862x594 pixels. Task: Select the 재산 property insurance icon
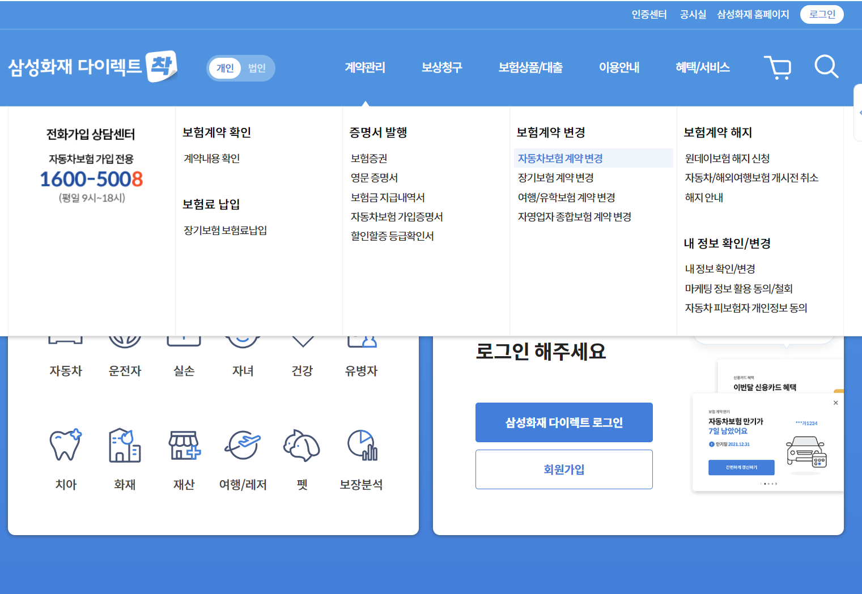(184, 445)
